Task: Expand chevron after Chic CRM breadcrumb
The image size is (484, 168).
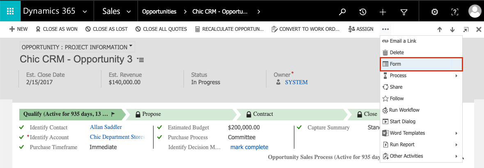Action: click(x=259, y=12)
